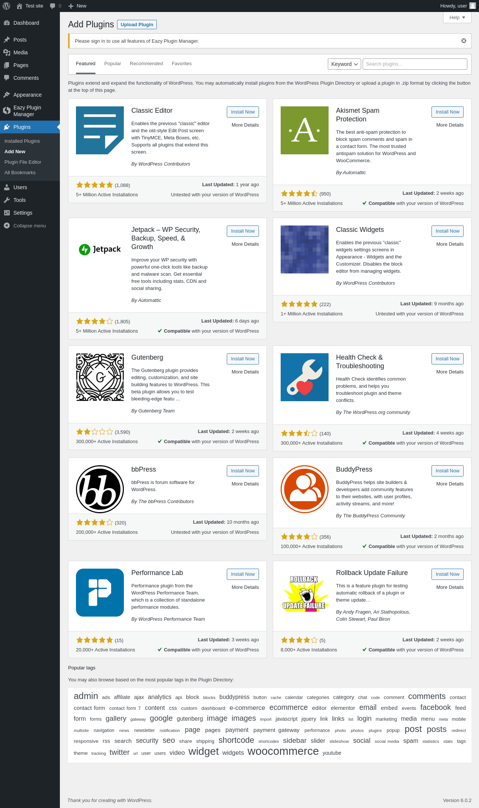Switch to the Favorites tab

[181, 64]
